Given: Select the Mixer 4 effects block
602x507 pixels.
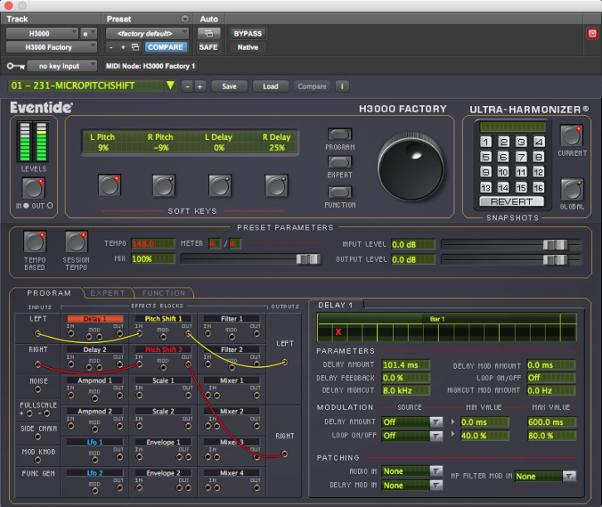Looking at the screenshot, I should pos(231,473).
